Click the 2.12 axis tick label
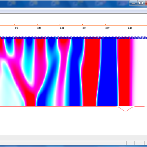Screen dimensions: 147x147 coord(16,28)
